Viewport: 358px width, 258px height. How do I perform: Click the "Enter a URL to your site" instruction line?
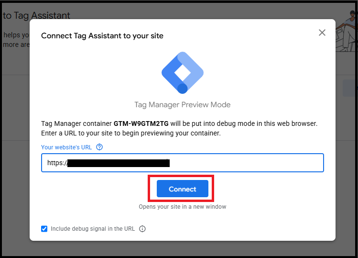(x=131, y=133)
